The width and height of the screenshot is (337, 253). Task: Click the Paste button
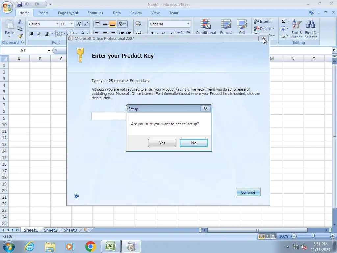(9, 28)
